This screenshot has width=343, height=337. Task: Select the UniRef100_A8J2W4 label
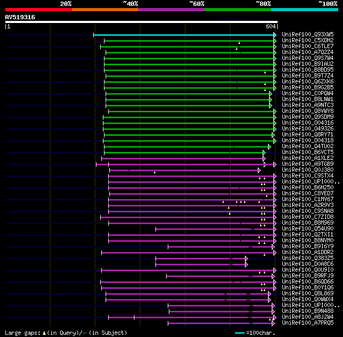tap(308, 317)
